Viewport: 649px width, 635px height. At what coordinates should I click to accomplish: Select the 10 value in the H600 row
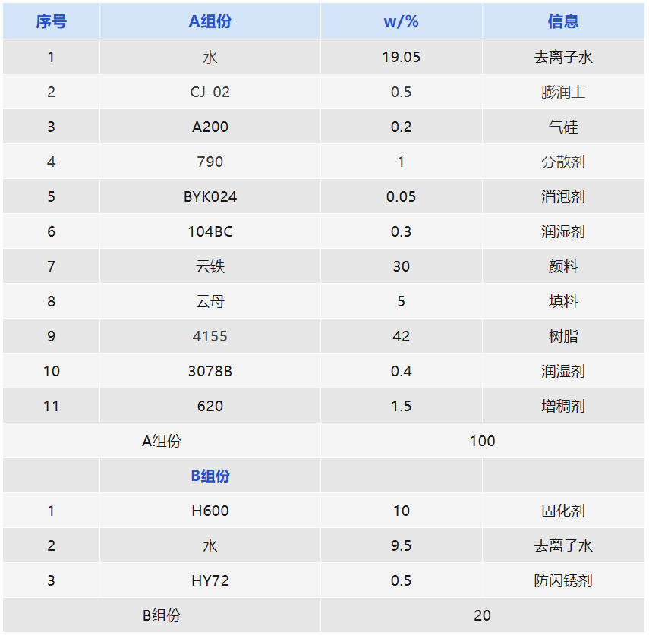coord(401,511)
